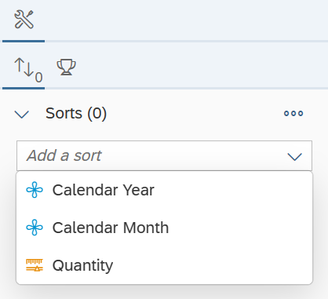
Task: Open the three-dot Sorts options menu
Action: [293, 113]
